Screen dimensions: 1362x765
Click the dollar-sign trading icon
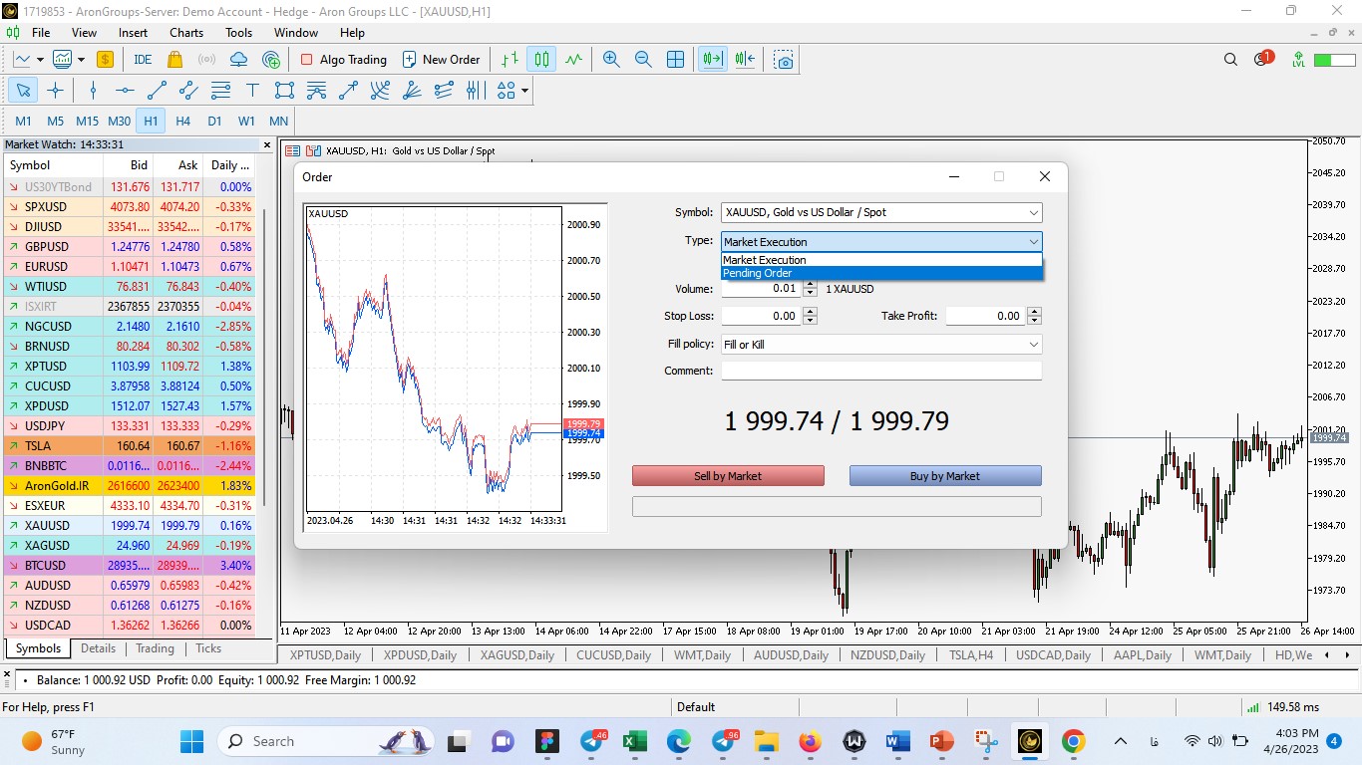[x=105, y=60]
